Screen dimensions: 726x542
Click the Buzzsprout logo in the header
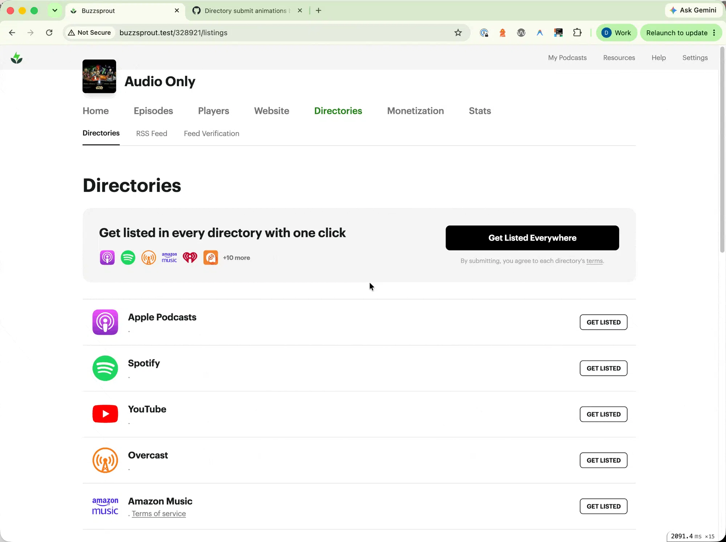click(x=17, y=58)
